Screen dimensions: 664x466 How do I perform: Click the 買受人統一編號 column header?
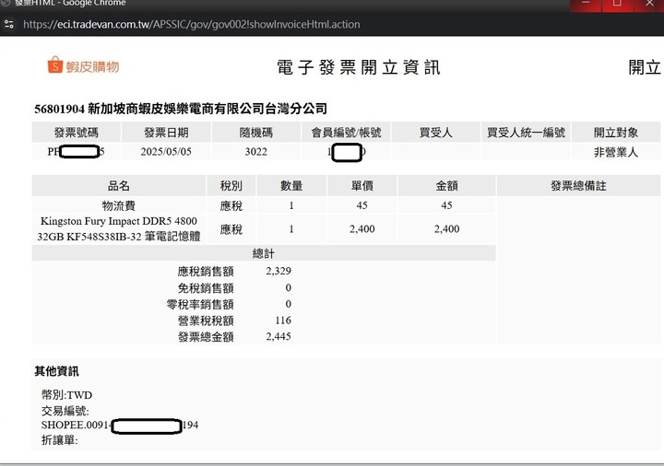(x=526, y=133)
